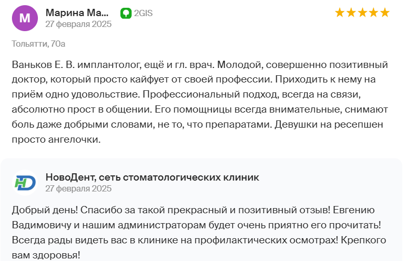Click the 2GIS source label text
Screen dimensions: 409x261
143,13
